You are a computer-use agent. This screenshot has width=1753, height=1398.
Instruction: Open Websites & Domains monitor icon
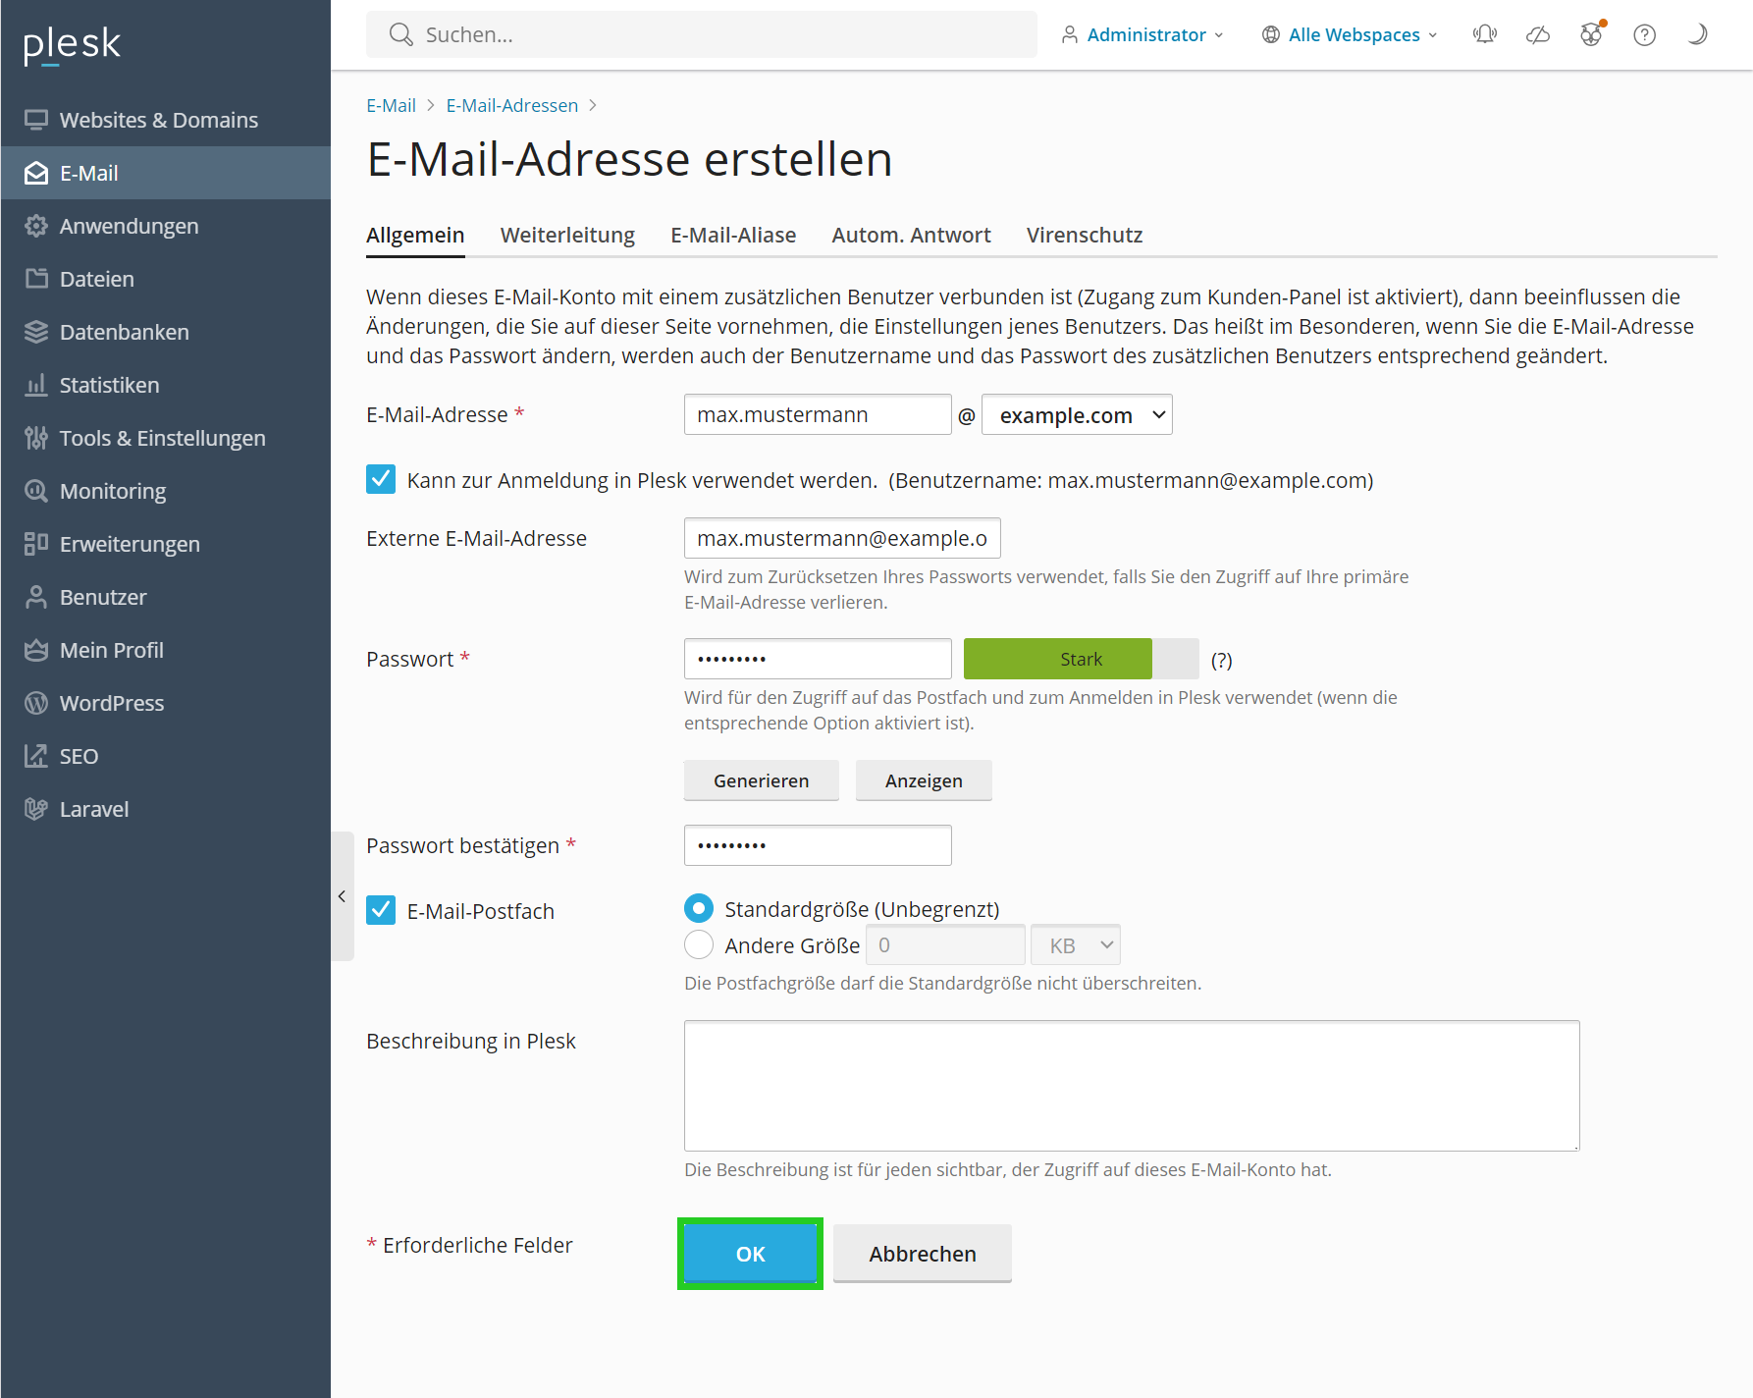click(36, 120)
